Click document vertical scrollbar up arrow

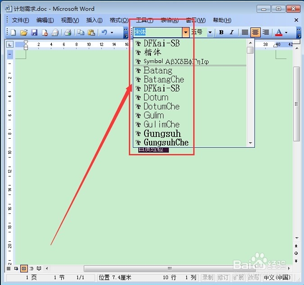(297, 48)
